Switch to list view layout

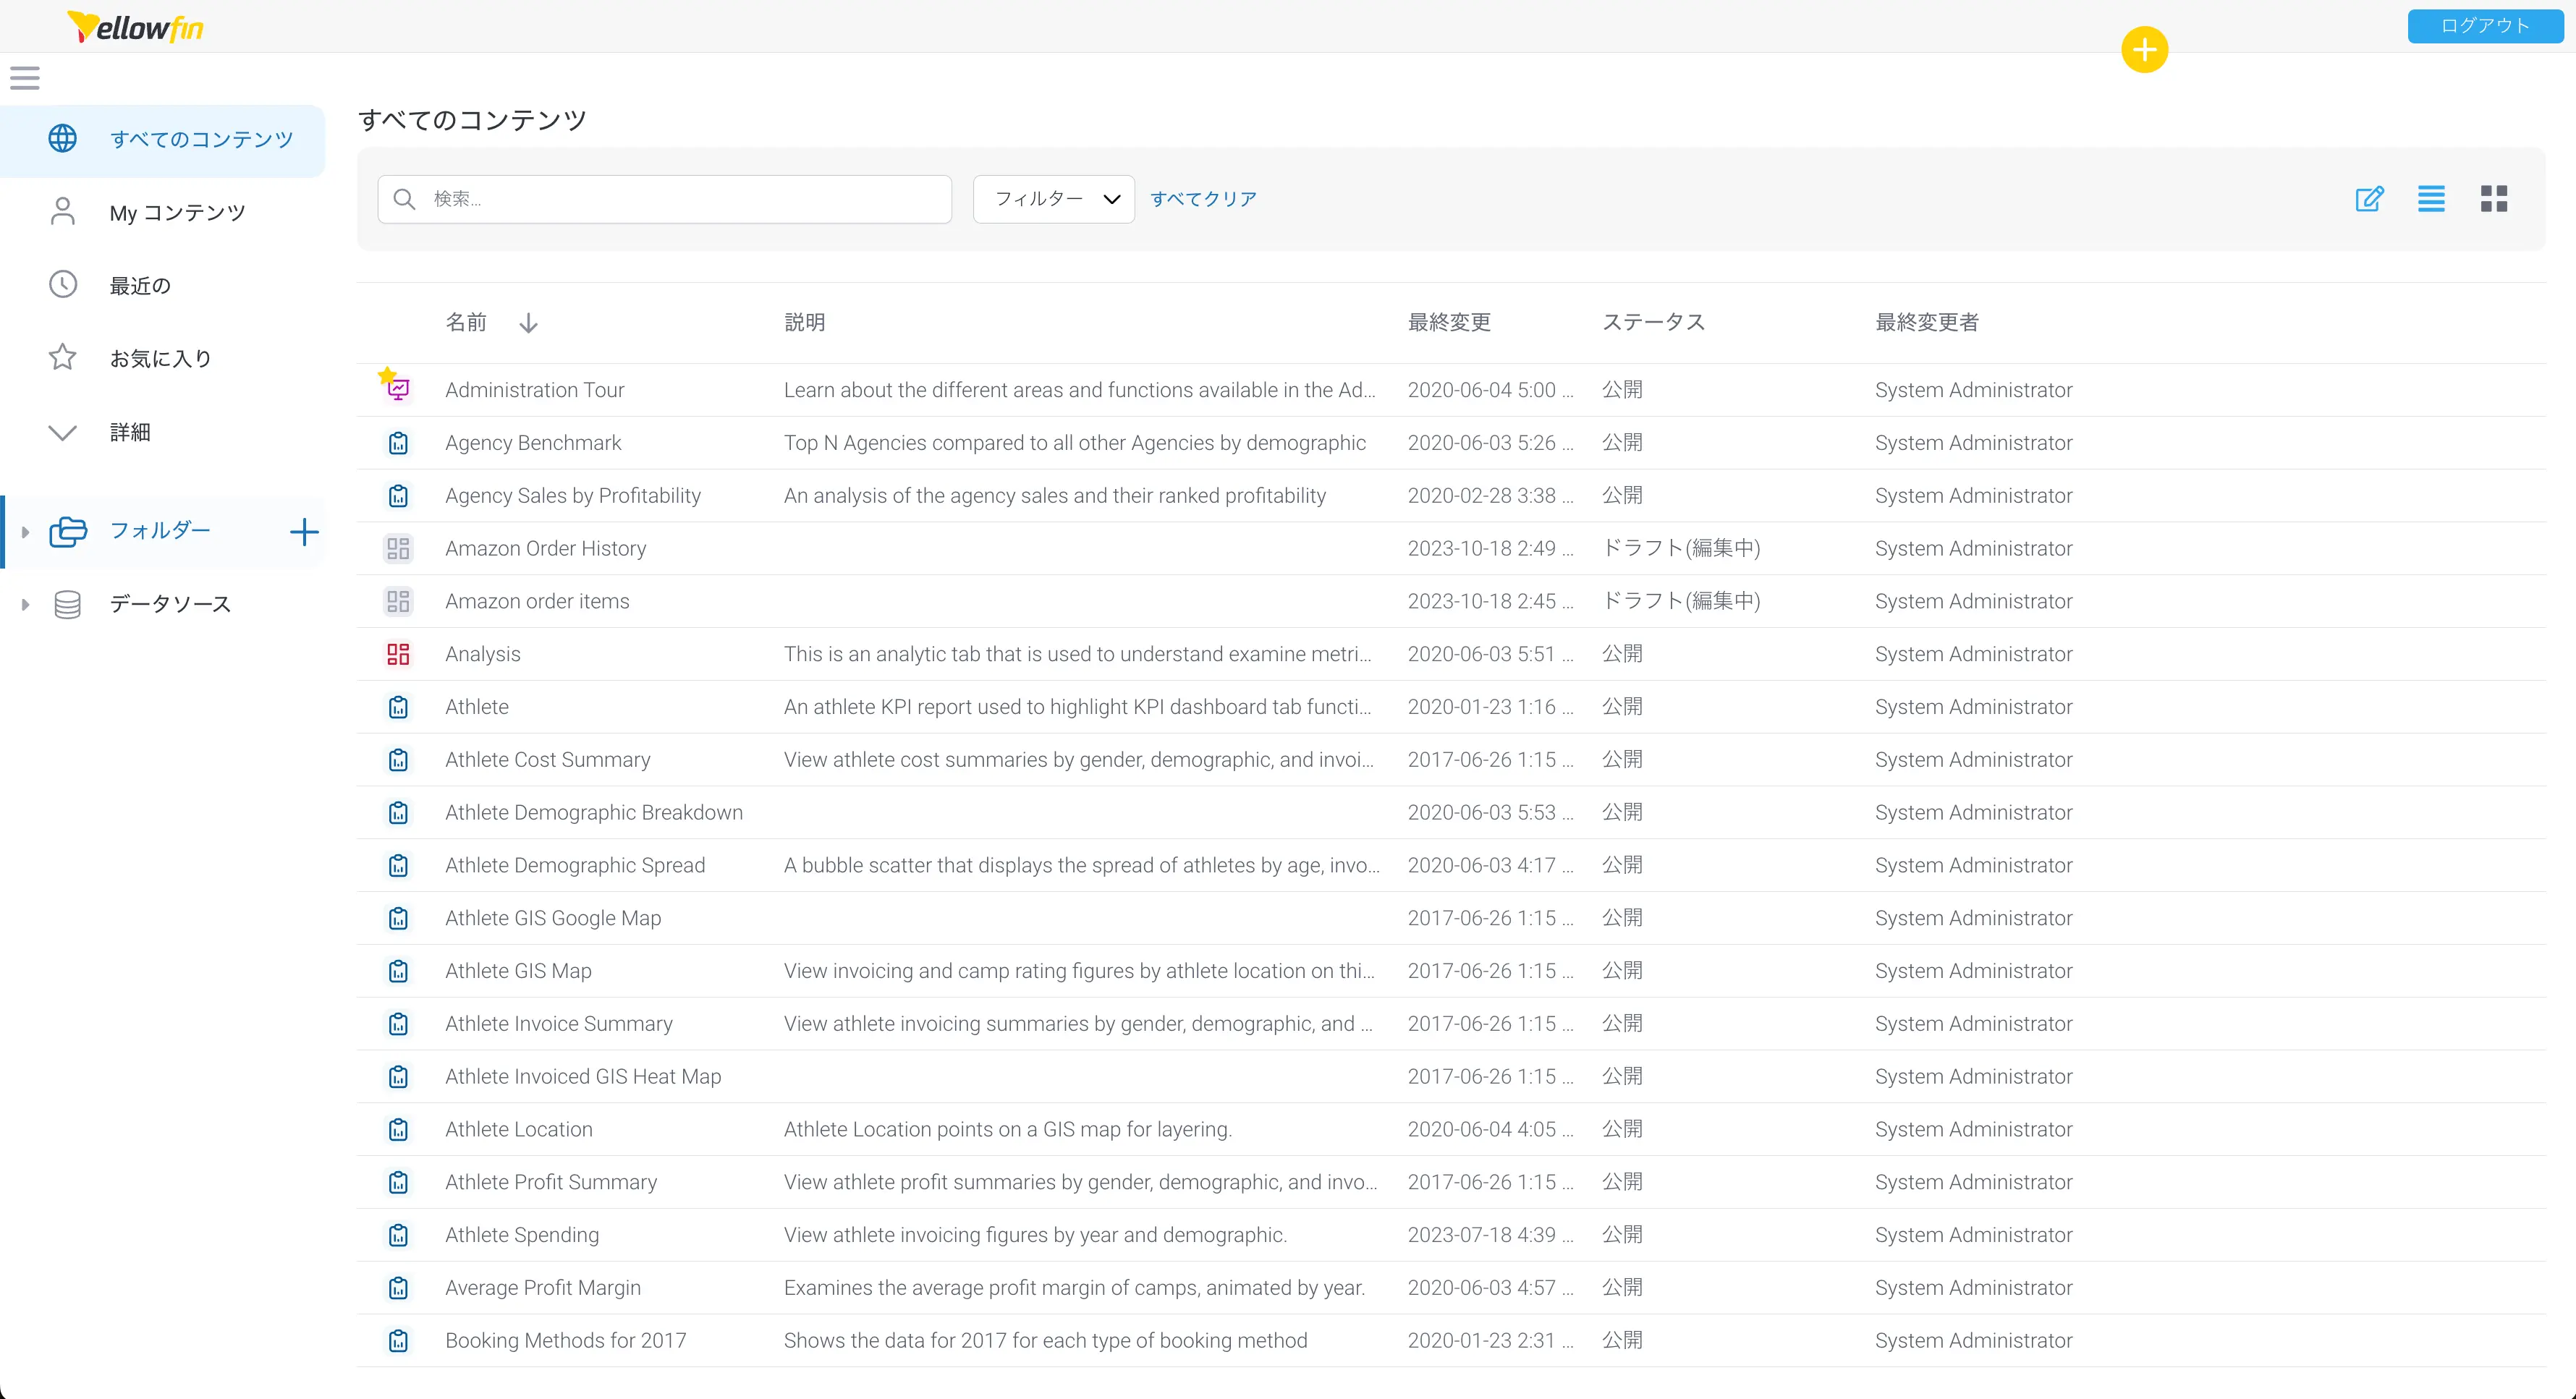click(2431, 199)
